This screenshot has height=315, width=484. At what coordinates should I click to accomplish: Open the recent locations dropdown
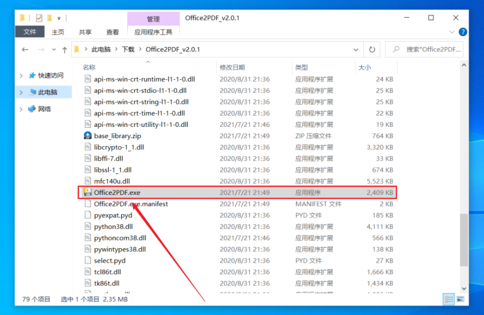tap(54, 49)
